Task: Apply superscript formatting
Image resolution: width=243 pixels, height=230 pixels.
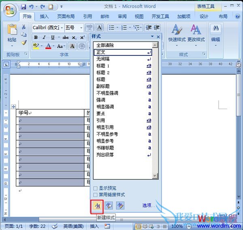Action: point(82,37)
